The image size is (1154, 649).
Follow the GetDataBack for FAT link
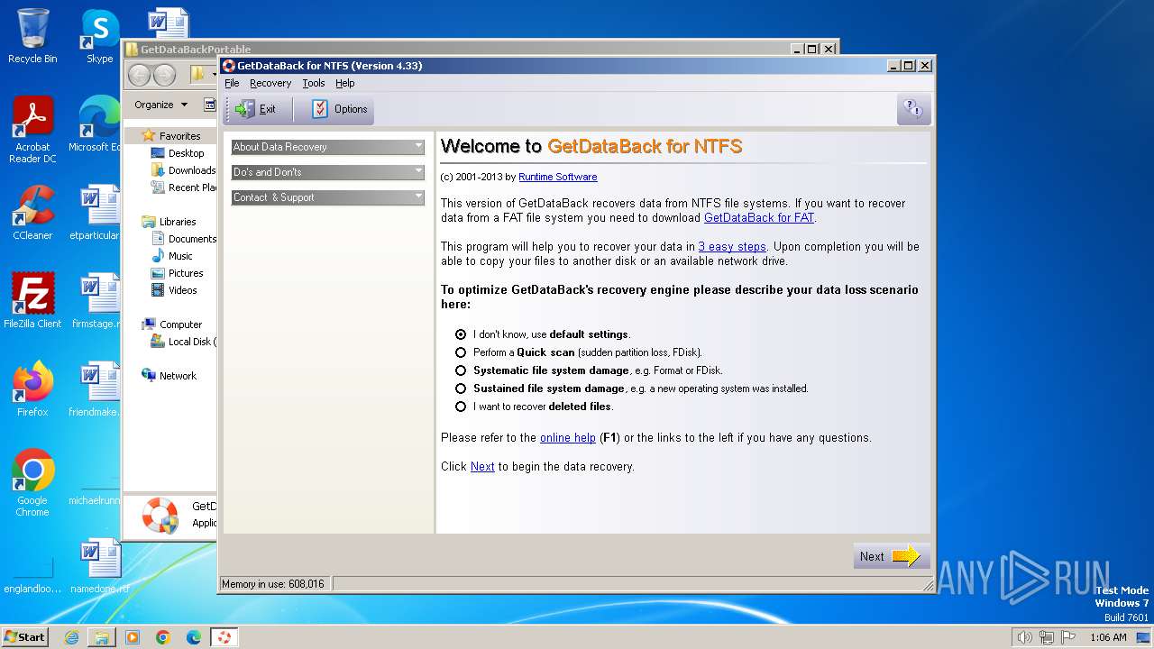click(x=759, y=217)
